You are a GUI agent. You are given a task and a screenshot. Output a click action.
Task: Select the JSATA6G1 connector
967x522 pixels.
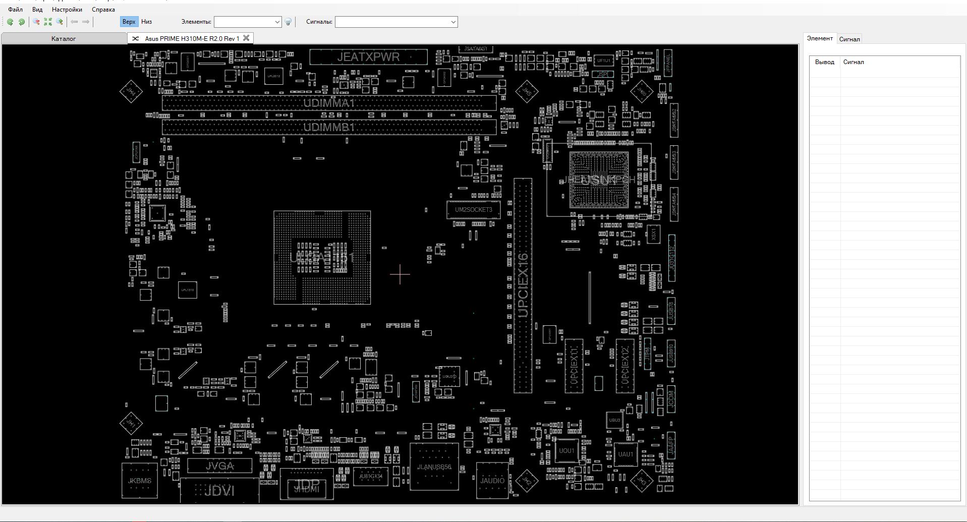tap(476, 49)
